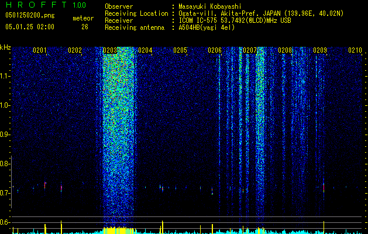Click time marker 0207
The image size is (368, 234).
click(250, 50)
